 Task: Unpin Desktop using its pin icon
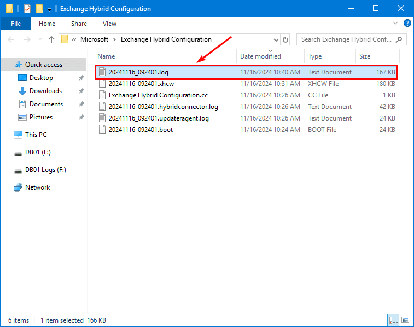coord(81,78)
